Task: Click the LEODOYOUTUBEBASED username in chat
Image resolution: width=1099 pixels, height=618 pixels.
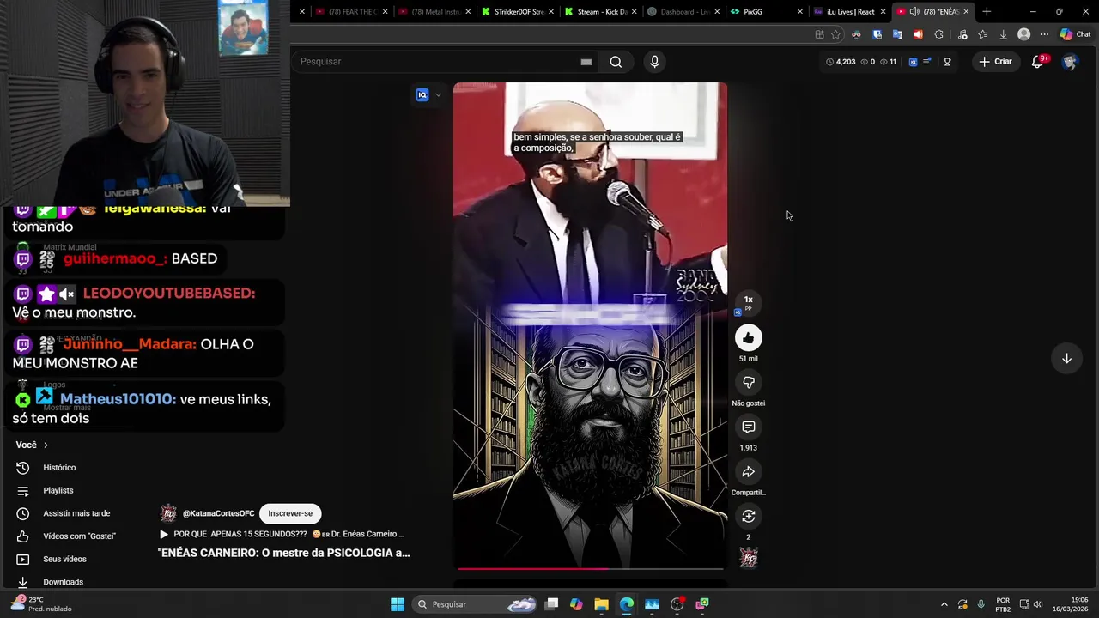Action: coord(169,293)
